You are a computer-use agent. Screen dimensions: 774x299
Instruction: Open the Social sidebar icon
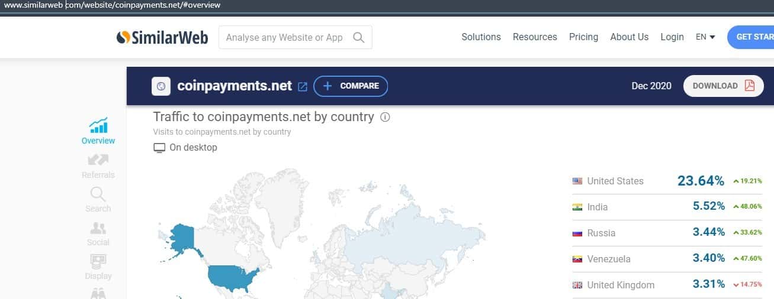pyautogui.click(x=98, y=228)
